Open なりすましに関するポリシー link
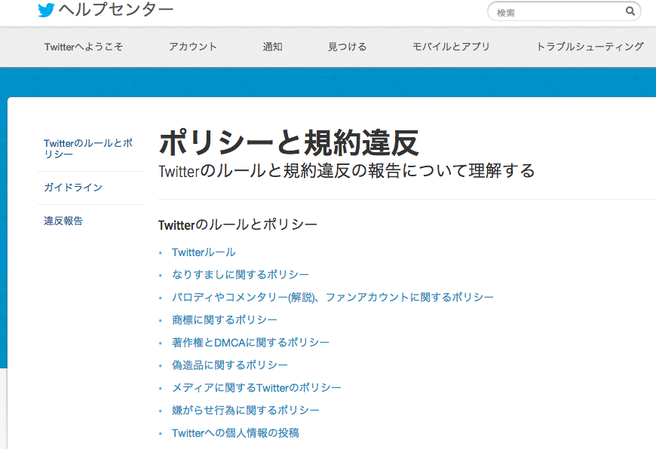 tap(241, 275)
